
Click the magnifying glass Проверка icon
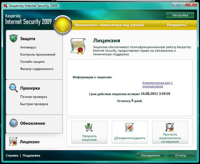13,88
